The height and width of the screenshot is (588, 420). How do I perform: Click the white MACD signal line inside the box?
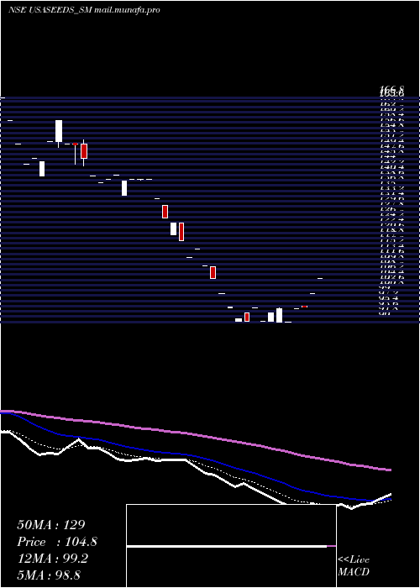click(227, 546)
